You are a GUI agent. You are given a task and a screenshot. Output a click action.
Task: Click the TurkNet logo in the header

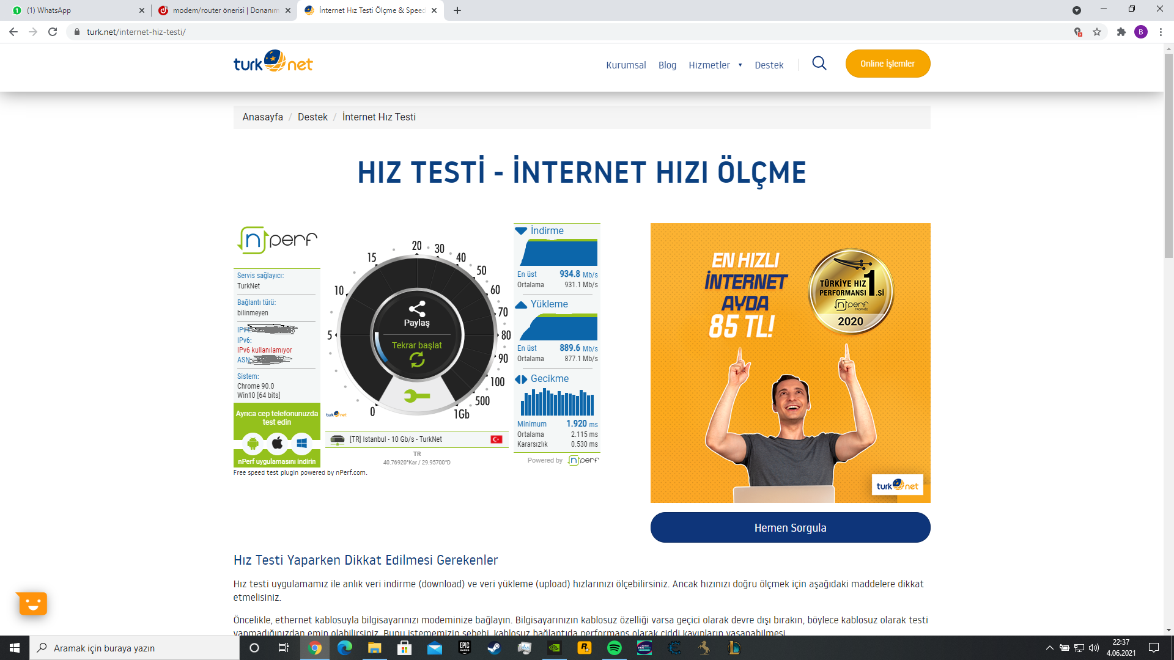[x=273, y=62]
